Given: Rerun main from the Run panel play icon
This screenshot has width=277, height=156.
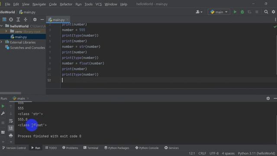Looking at the screenshot, I should 3,106.
